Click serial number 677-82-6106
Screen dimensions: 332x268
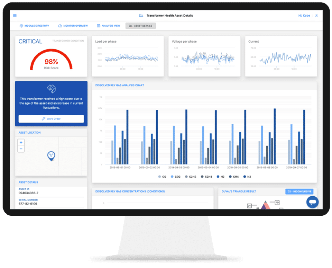click(x=28, y=204)
